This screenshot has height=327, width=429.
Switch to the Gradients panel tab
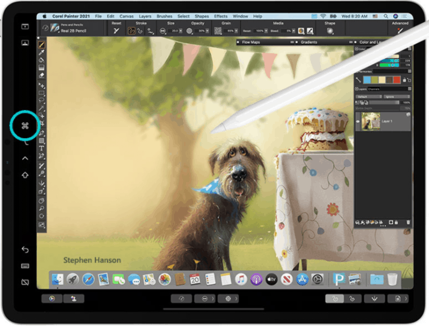point(309,42)
